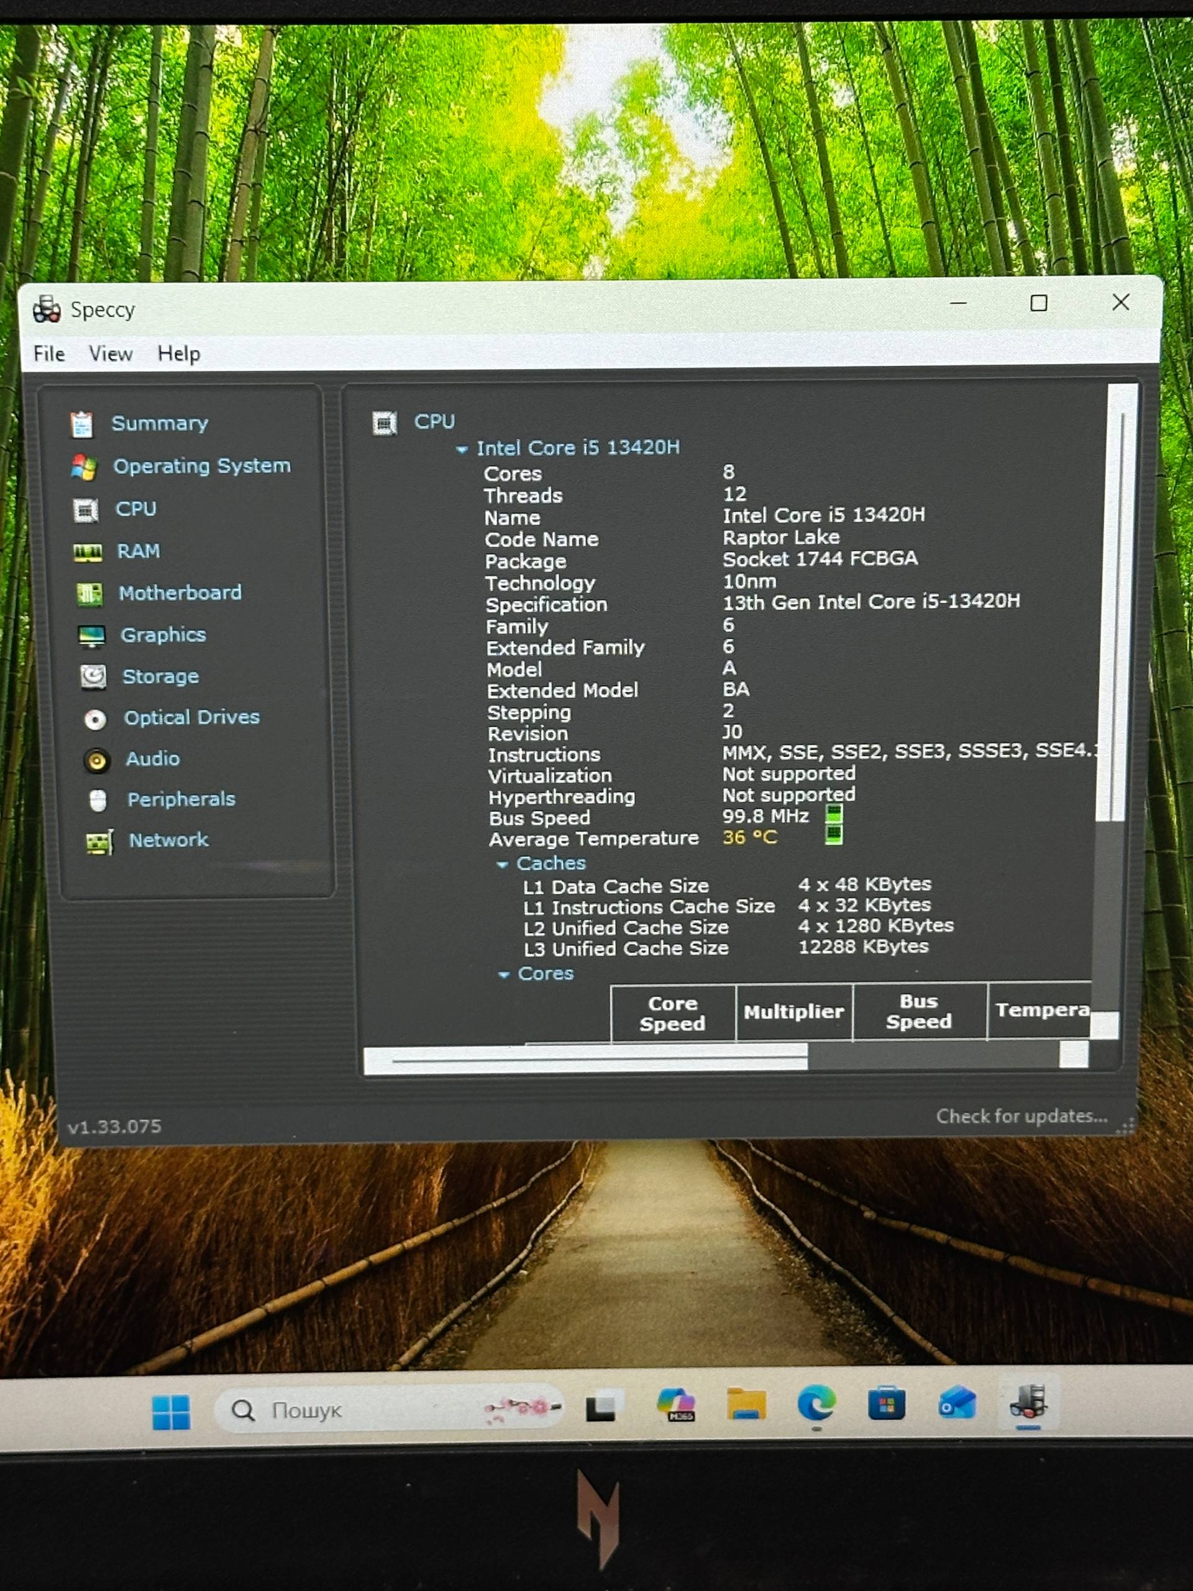Collapse the Caches tree section

[503, 864]
